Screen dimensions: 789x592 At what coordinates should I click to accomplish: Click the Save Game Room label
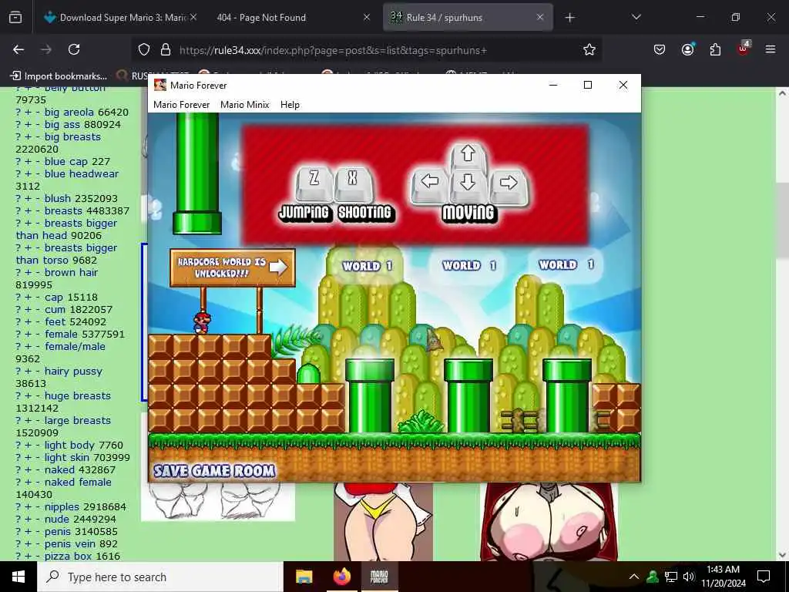point(214,471)
